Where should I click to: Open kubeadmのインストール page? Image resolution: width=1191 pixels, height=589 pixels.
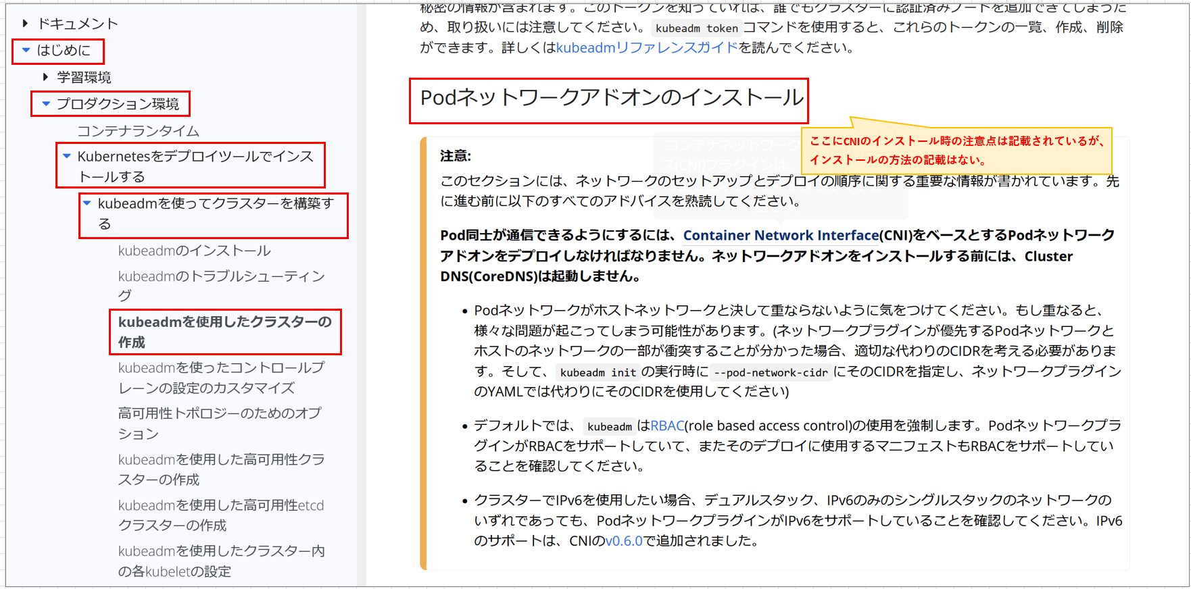tap(195, 251)
